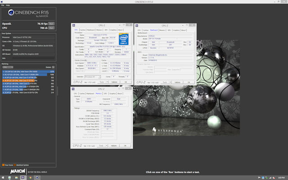Click Validate in CPU-Z Mainboard window

click(x=177, y=82)
